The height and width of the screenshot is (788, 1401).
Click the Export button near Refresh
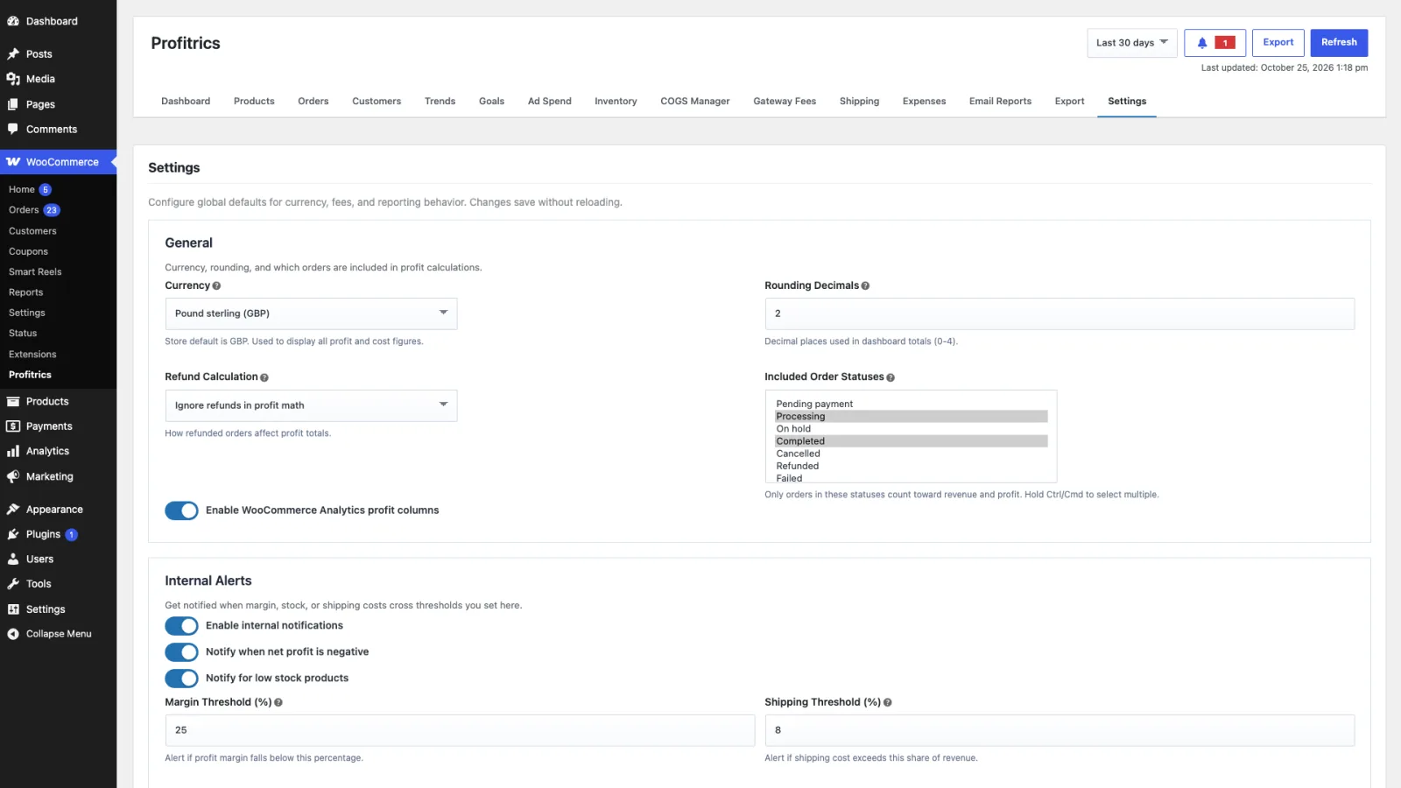pyautogui.click(x=1278, y=43)
